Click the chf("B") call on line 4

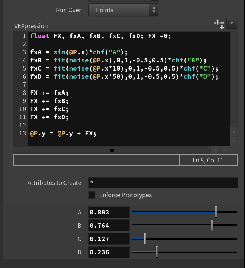[187, 60]
